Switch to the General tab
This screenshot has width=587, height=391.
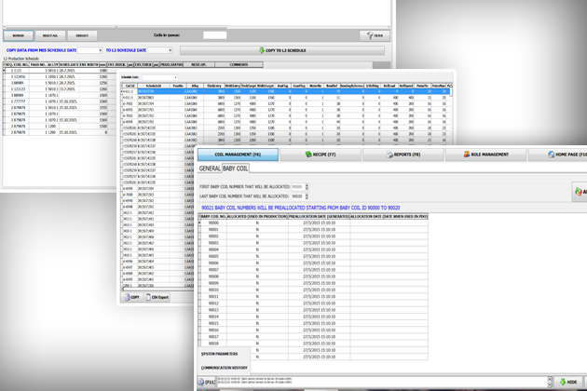coord(210,169)
